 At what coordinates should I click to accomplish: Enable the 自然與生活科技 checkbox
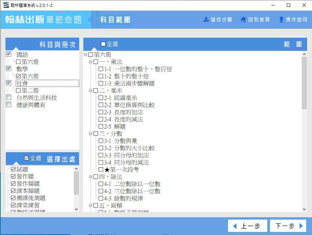coord(9,97)
